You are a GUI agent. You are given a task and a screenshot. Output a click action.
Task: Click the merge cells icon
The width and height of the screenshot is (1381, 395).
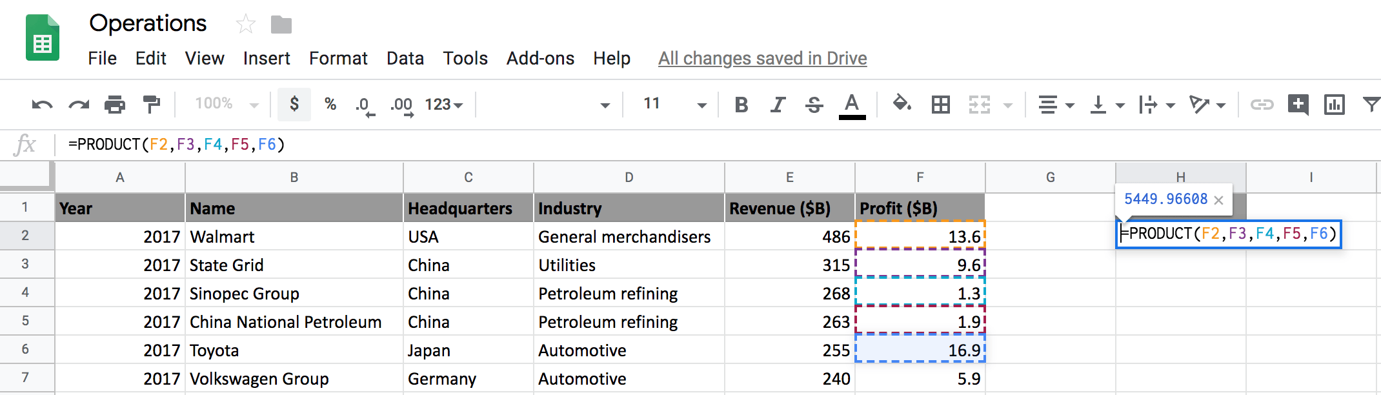coord(980,105)
